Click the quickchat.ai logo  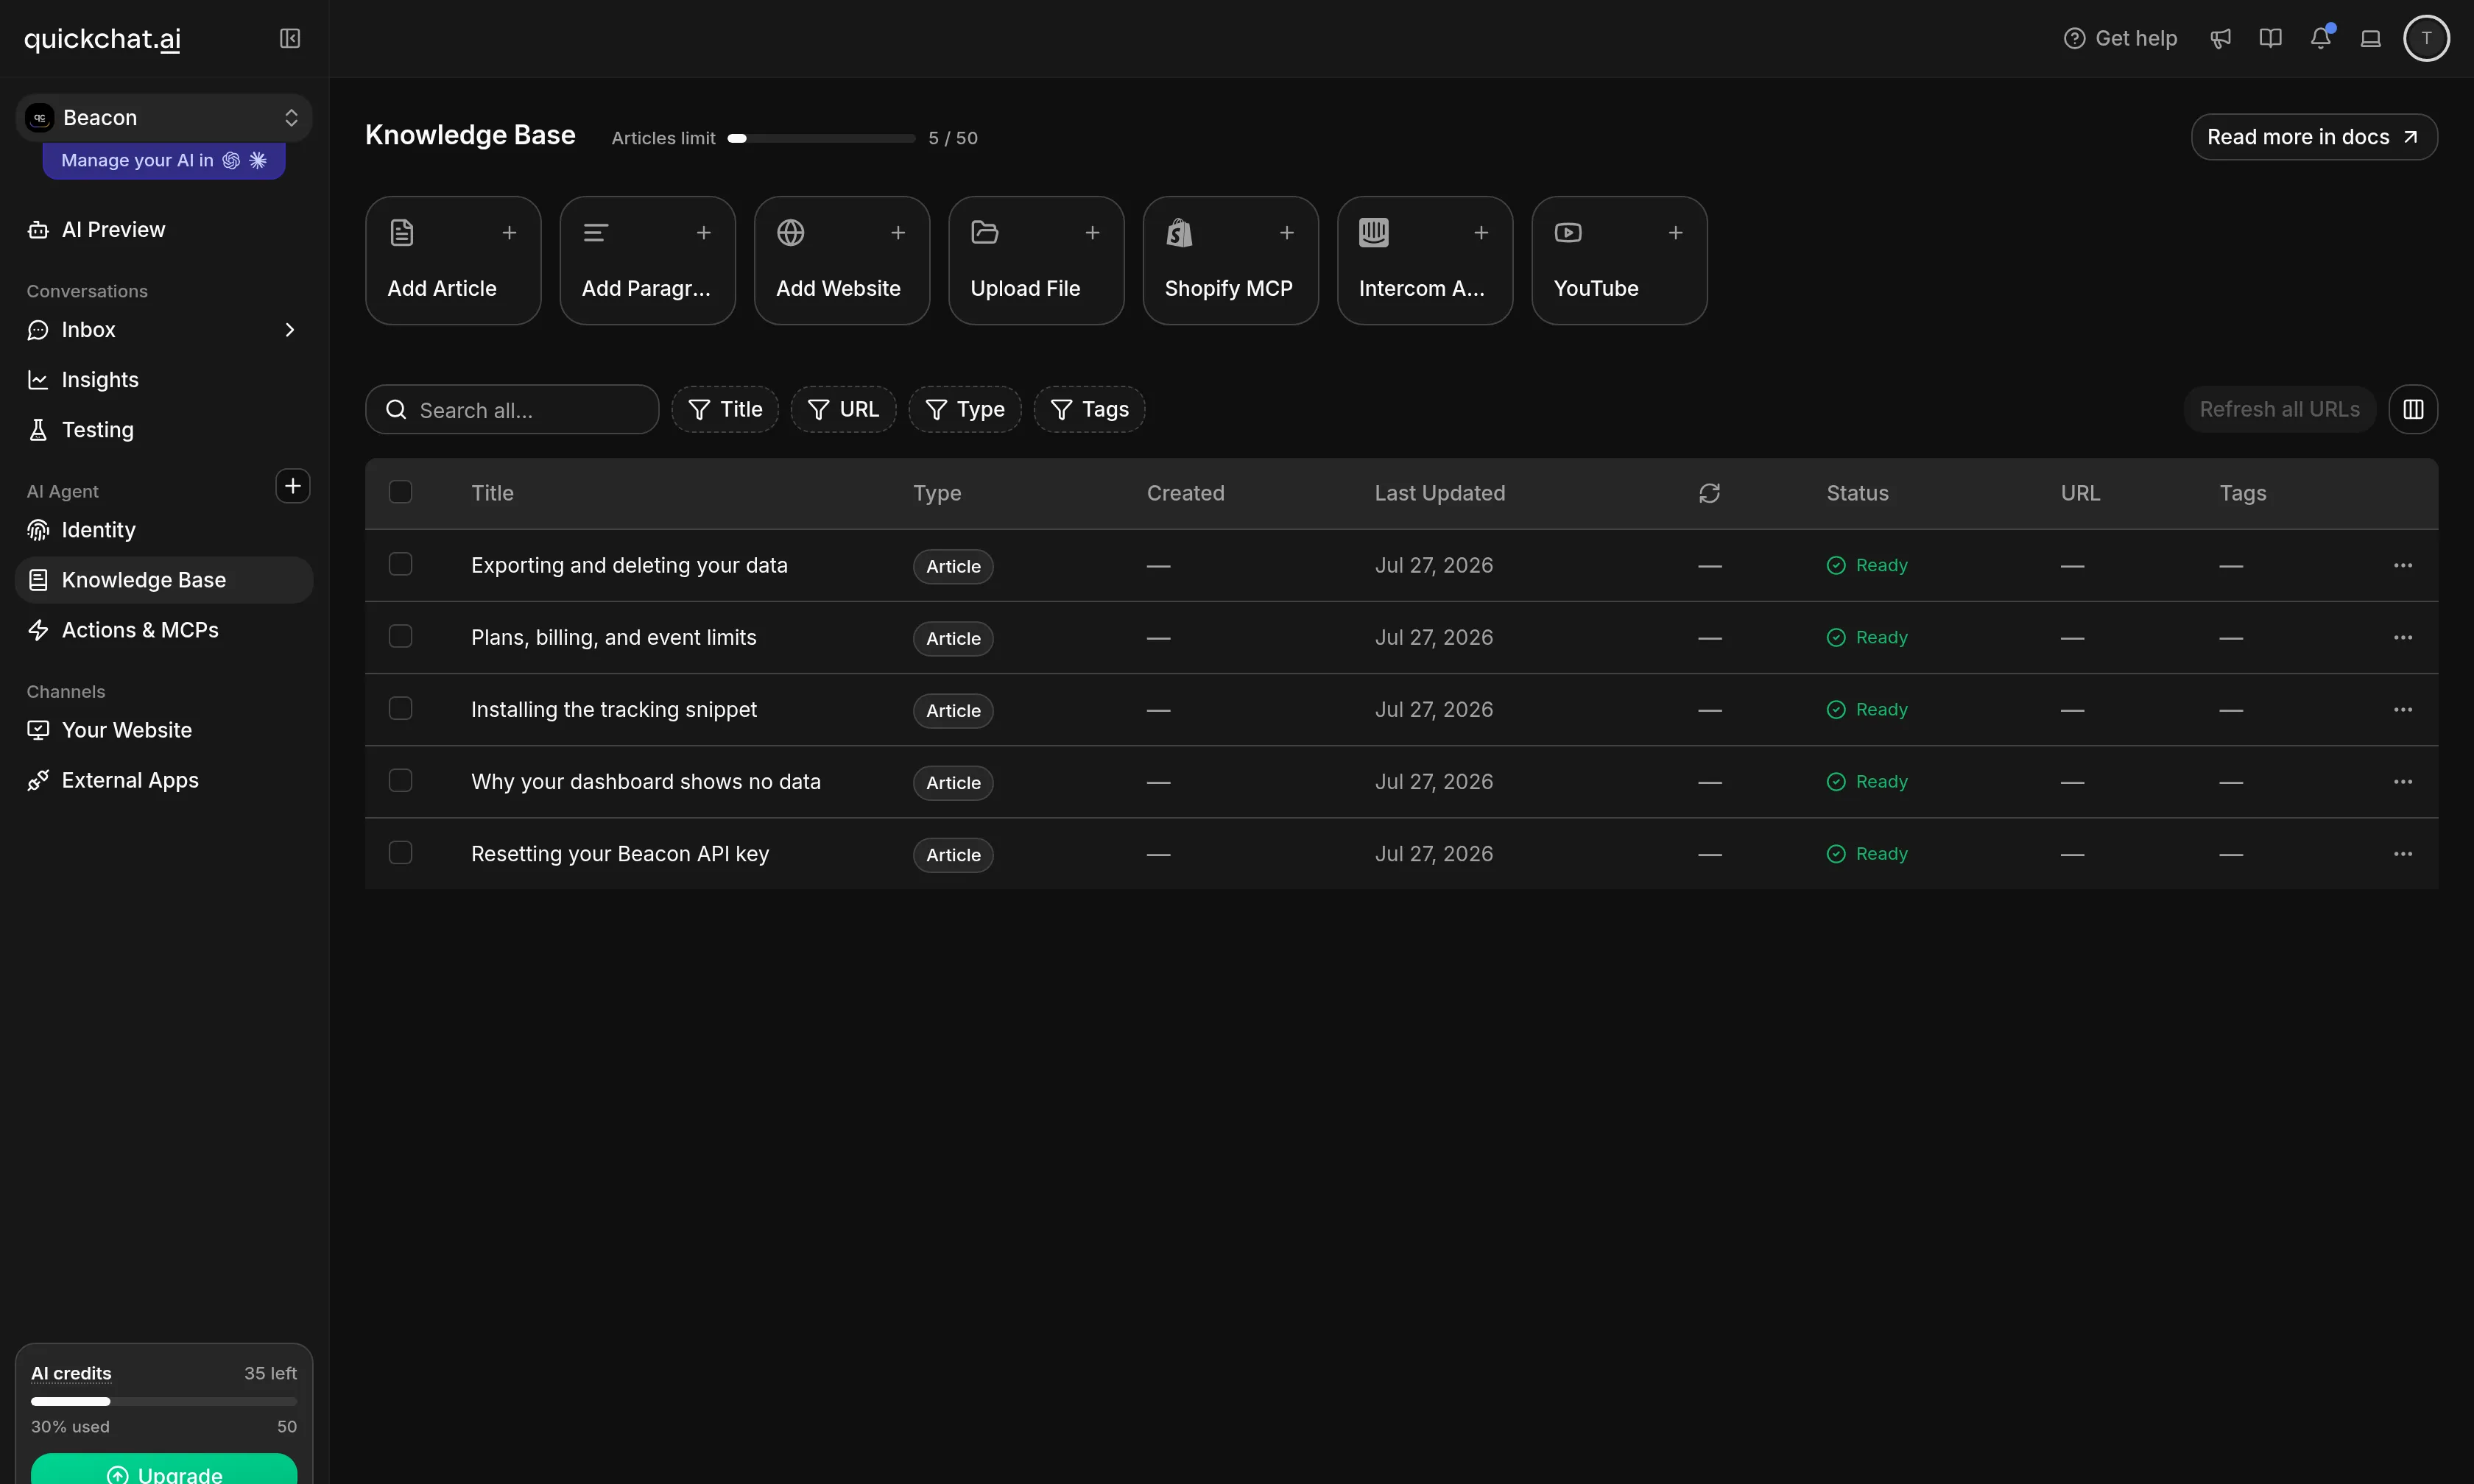coord(102,39)
